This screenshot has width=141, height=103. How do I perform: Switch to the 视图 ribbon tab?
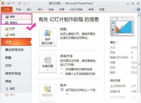102,9
